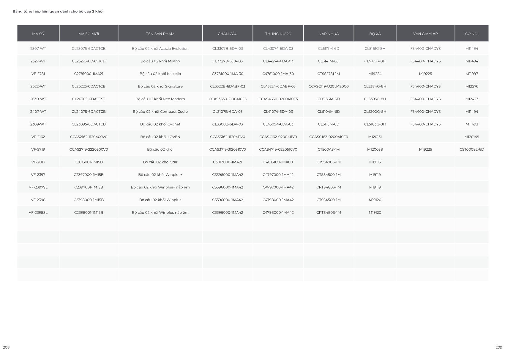Select cell CL26305-6DACTST
The height and width of the screenshot is (353, 505).
coord(89,99)
